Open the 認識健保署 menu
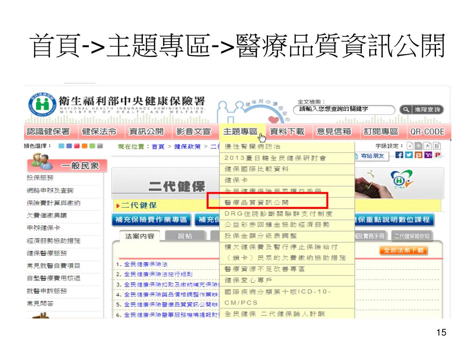This screenshot has height=356, width=475. (48, 131)
